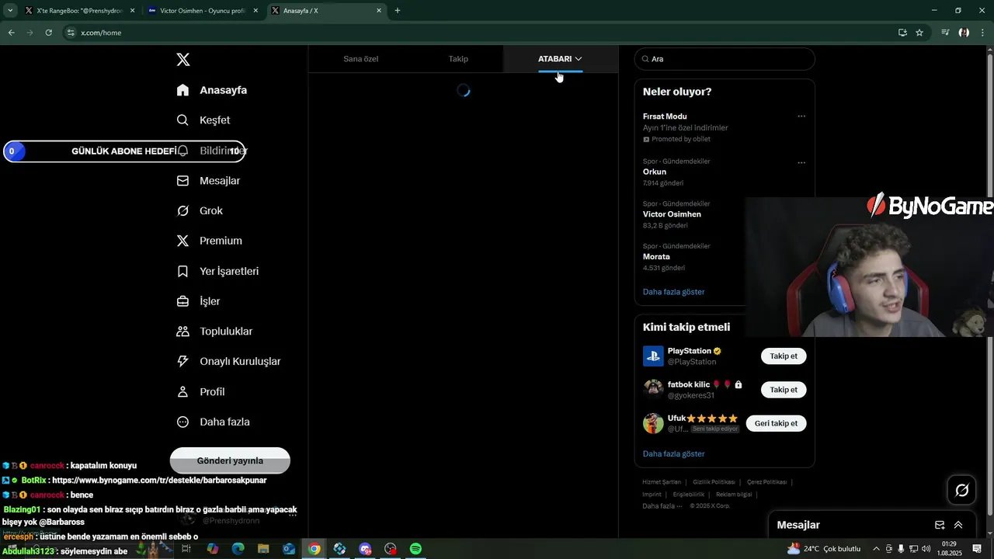This screenshot has height=559, width=994.
Task: Open Daha fazla circle icon in sidebar
Action: pyautogui.click(x=182, y=422)
